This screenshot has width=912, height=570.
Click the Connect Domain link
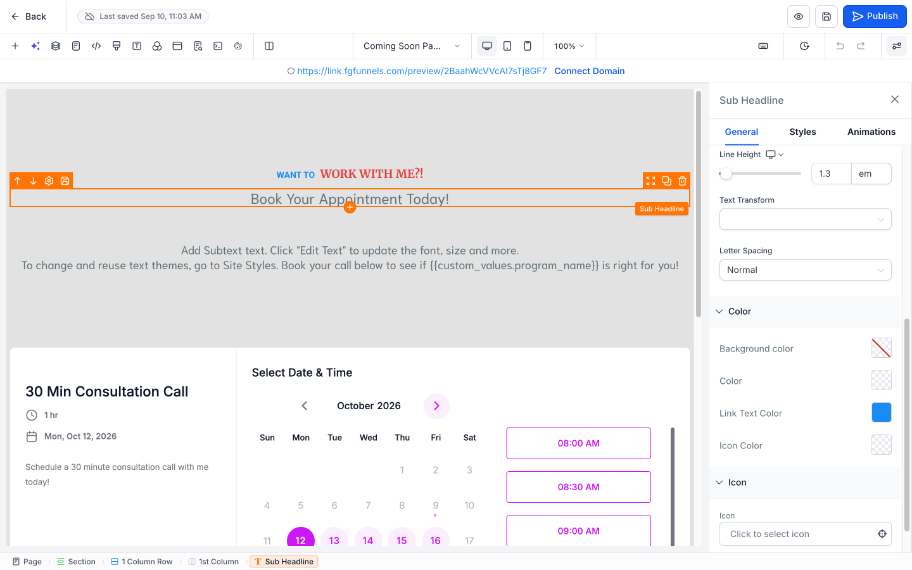(590, 71)
